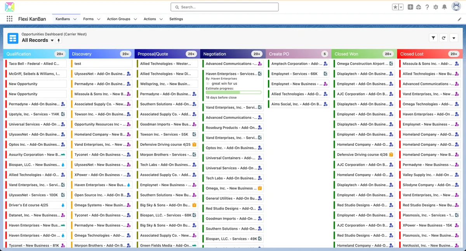
Task: Focus the global Search field
Action: coord(224,7)
